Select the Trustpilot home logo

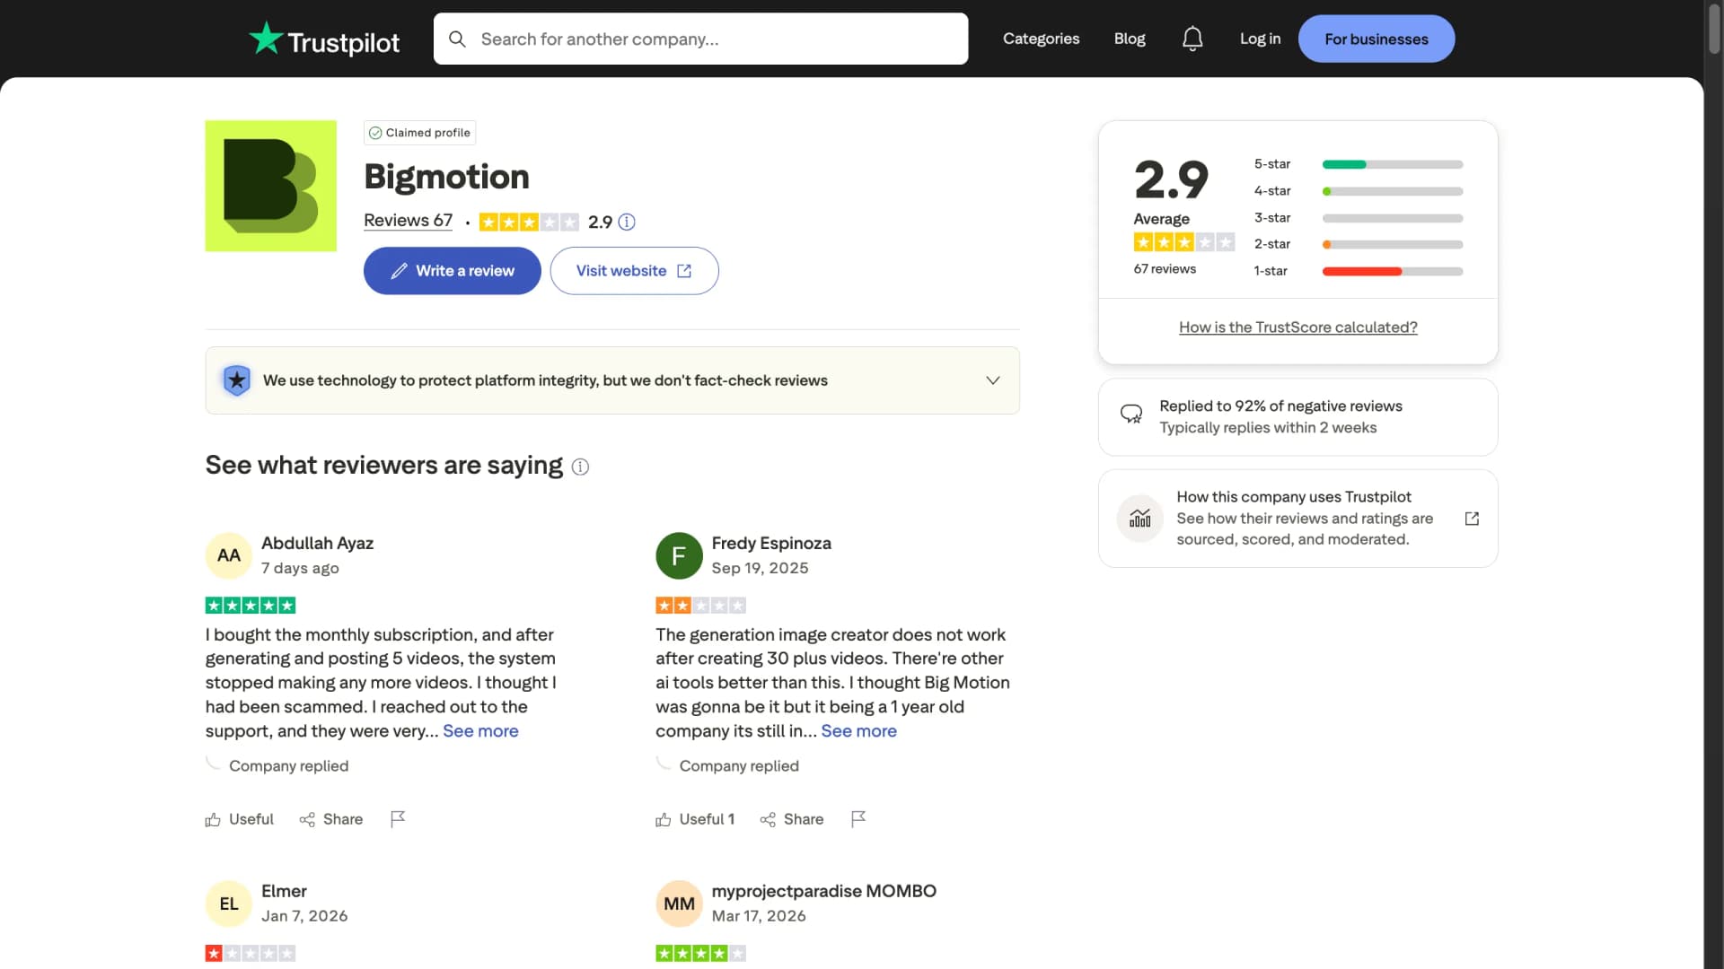(x=322, y=39)
